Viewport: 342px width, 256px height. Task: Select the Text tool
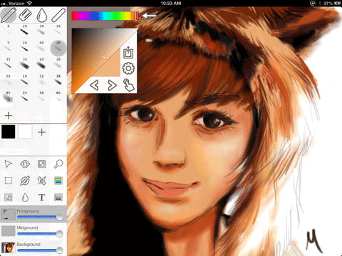tap(41, 197)
